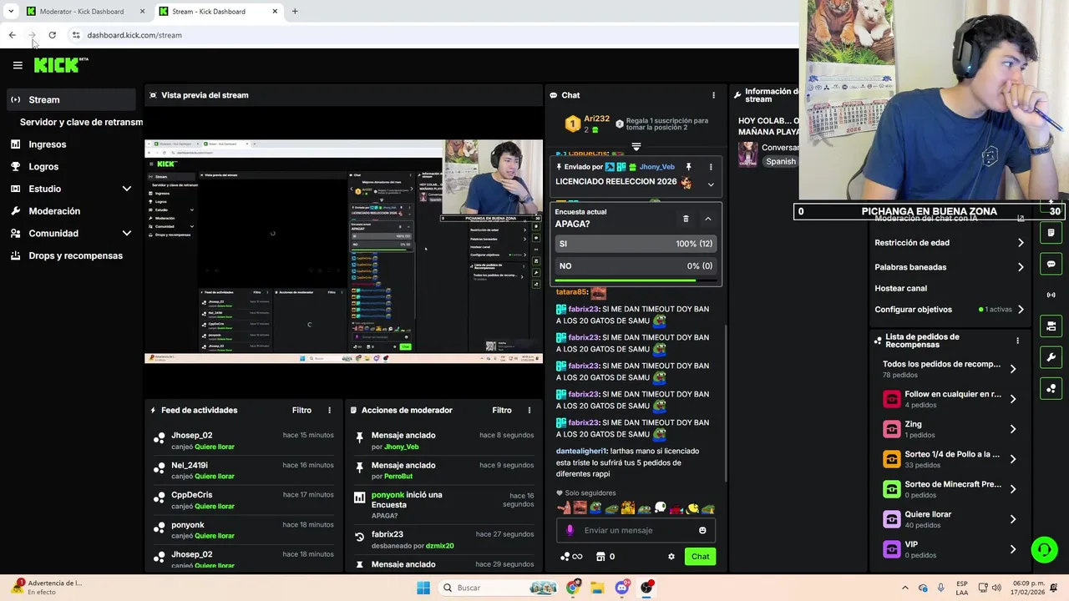Select the NO poll option
Viewport: 1069px width, 601px height.
636,266
